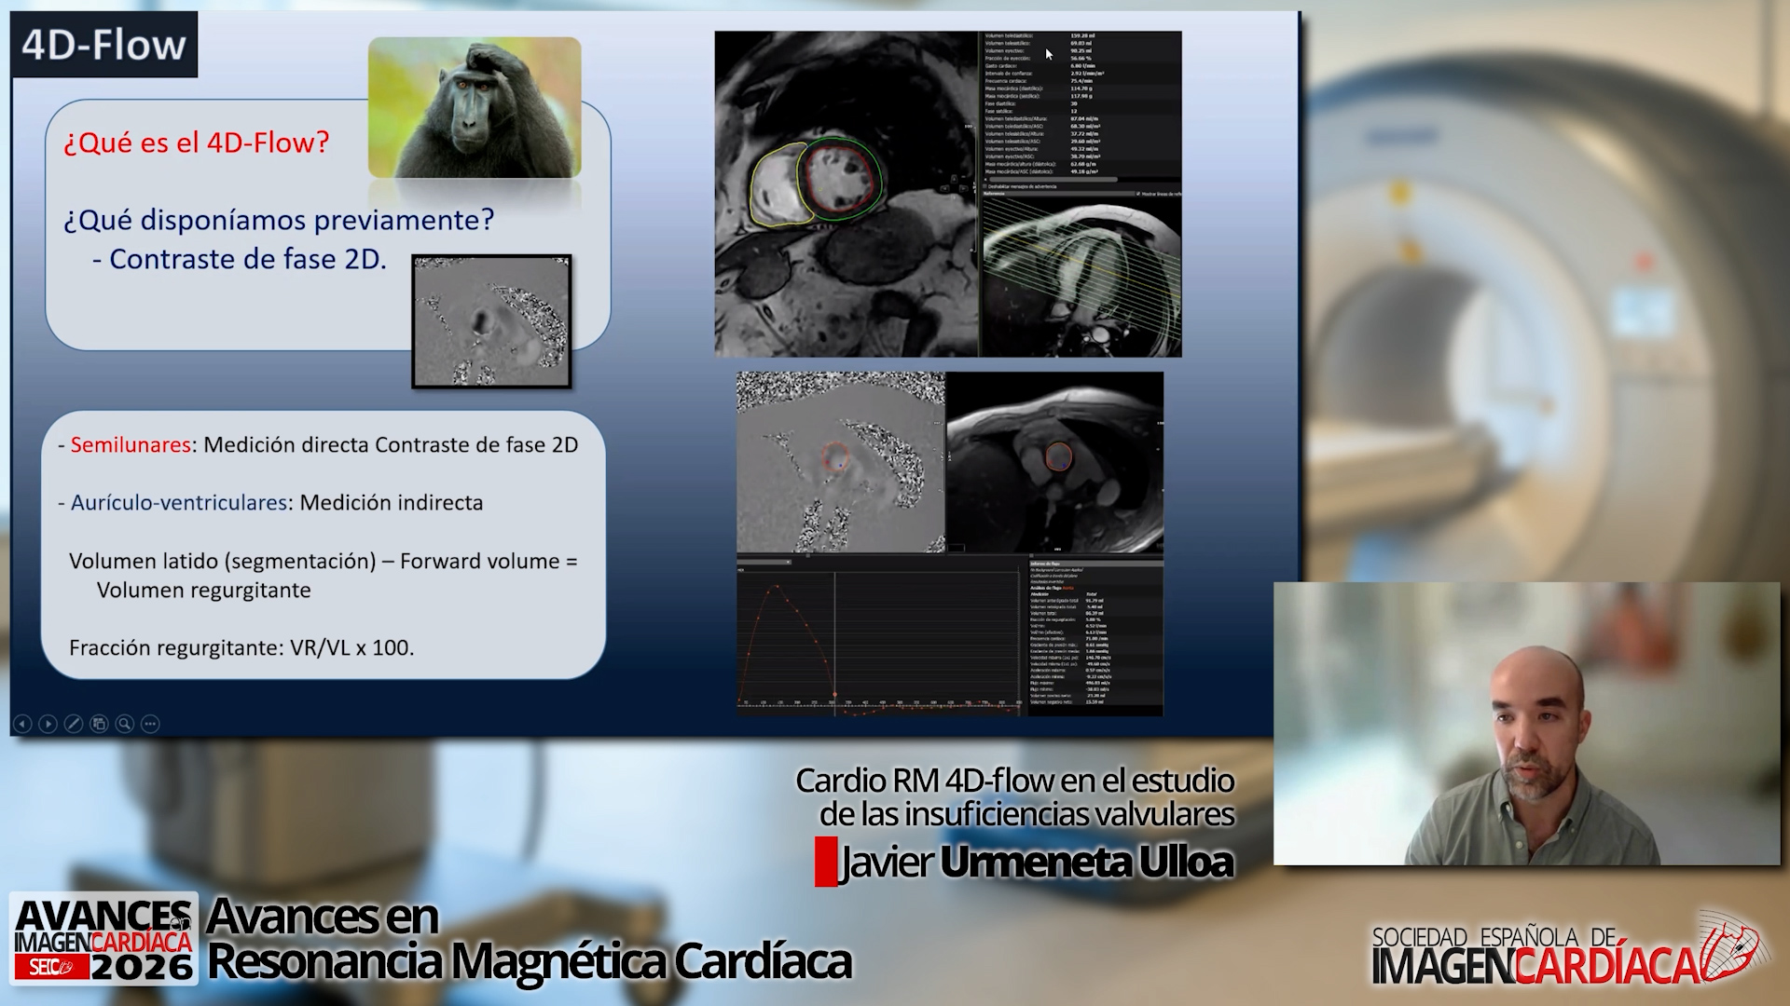Click the red word Semilunares

[x=131, y=444]
